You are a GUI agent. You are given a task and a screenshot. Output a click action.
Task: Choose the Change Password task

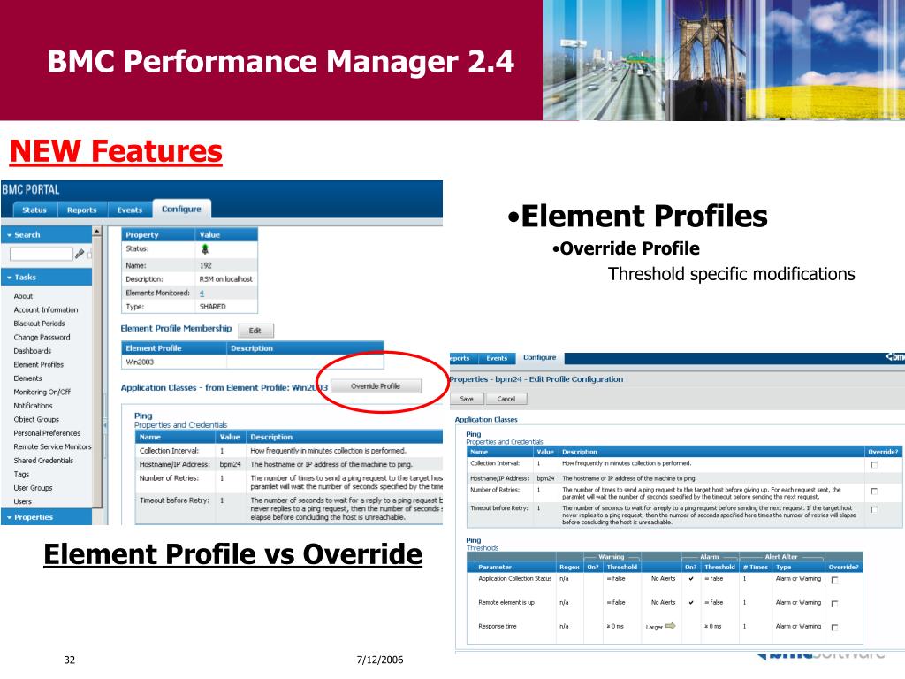[42, 338]
